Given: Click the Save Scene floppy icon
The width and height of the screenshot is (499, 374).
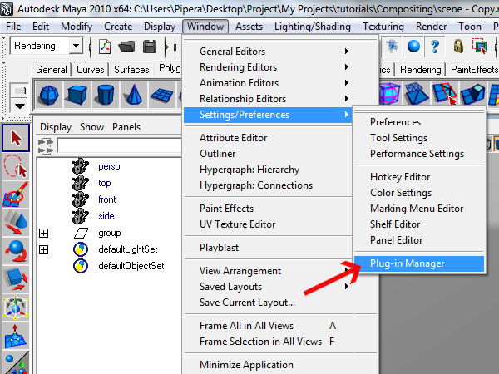Looking at the screenshot, I should (150, 47).
